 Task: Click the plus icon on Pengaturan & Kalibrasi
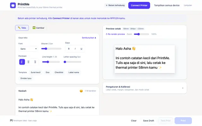tap(183, 88)
